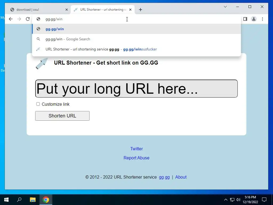Click the Chrome taskbar icon

(x=46, y=200)
